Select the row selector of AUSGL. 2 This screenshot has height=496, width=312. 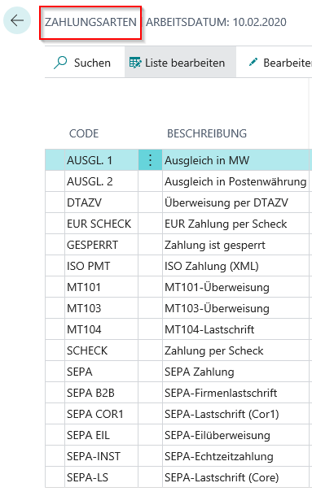tap(55, 181)
